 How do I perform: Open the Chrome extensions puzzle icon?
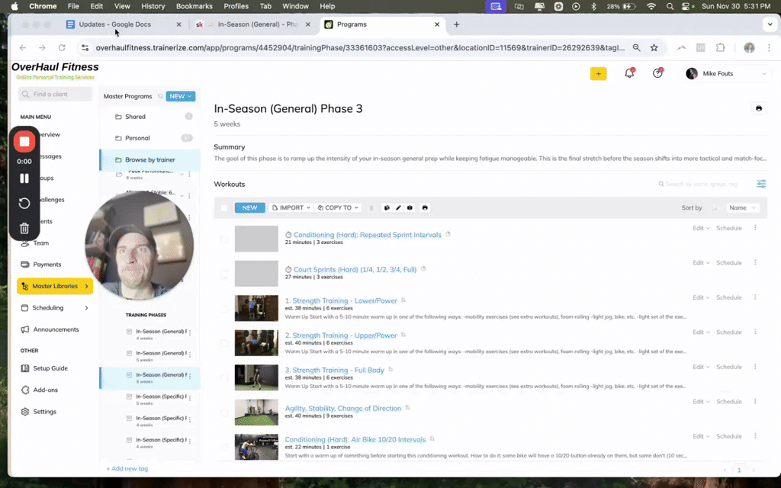[720, 48]
